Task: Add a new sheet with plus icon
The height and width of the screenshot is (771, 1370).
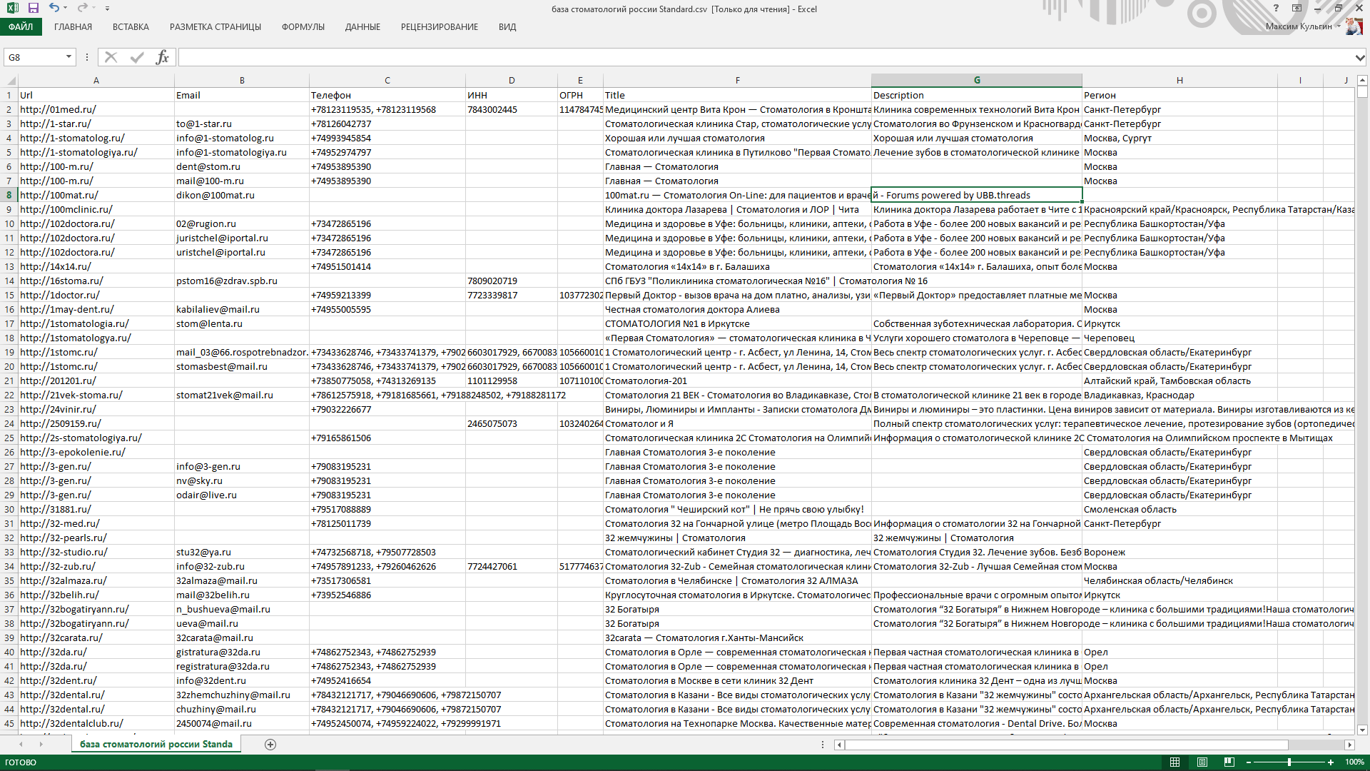Action: pyautogui.click(x=270, y=745)
